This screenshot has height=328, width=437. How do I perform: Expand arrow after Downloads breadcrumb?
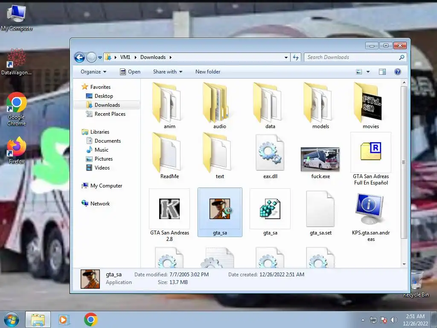pyautogui.click(x=171, y=57)
